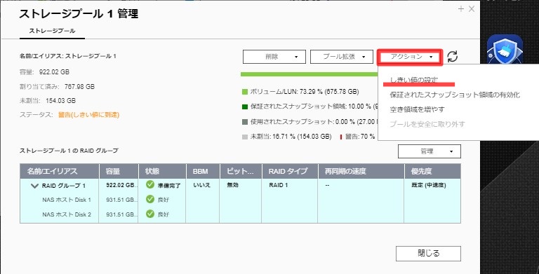Click the 警告(しきい値に到達) status text

click(x=88, y=115)
